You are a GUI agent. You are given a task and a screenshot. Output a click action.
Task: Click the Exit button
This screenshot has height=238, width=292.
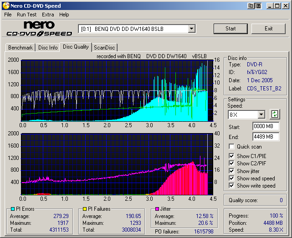coord(268,29)
